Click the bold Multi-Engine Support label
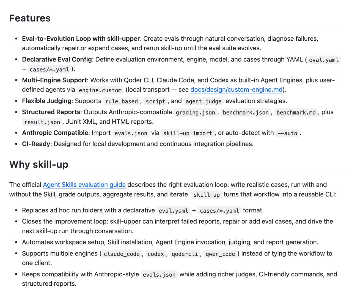This screenshot has height=295, width=352. [54, 80]
